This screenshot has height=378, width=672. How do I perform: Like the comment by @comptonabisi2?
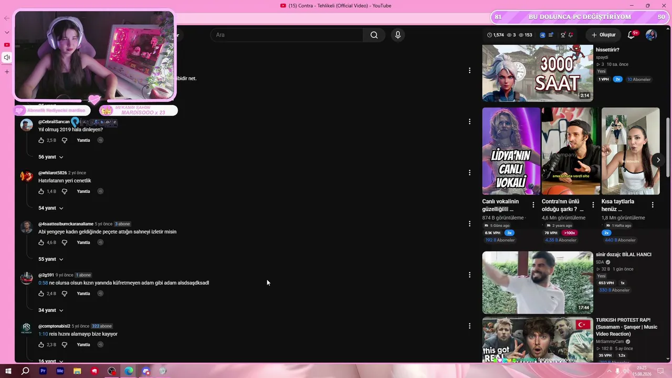point(41,344)
